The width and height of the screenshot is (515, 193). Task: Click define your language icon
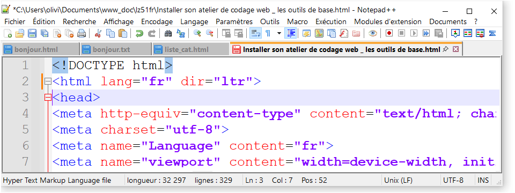point(306,33)
